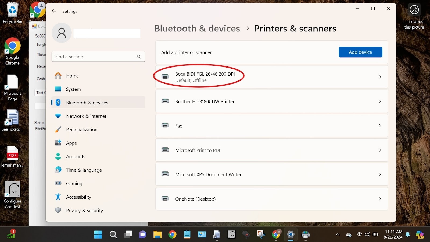Open the OneNote (Desktop) printer entry

tap(272, 199)
